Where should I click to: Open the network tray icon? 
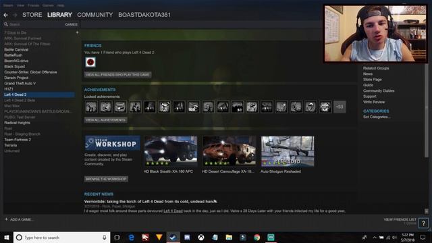388,238
